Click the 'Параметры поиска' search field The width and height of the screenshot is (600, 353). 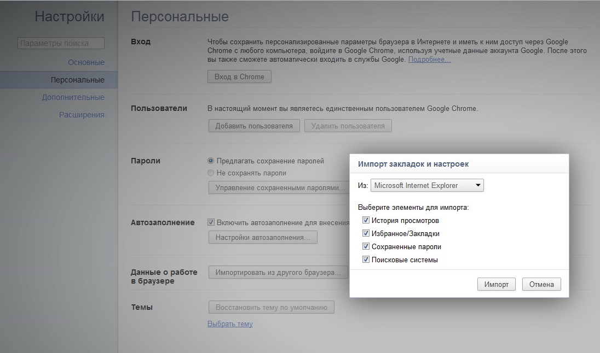pos(61,43)
